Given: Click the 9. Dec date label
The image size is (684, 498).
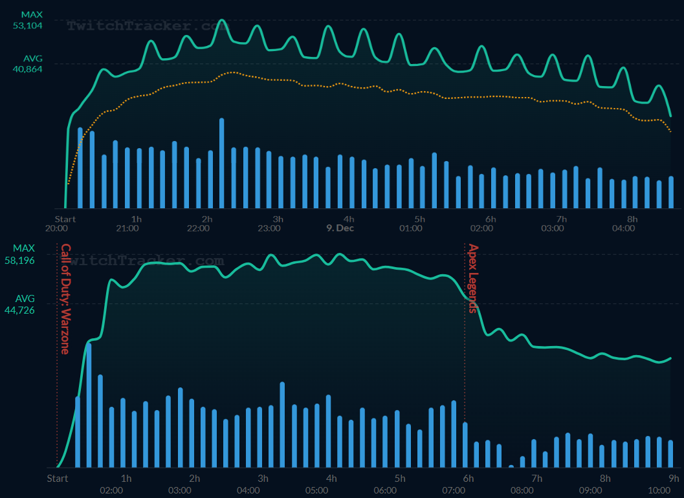Looking at the screenshot, I should pos(340,228).
